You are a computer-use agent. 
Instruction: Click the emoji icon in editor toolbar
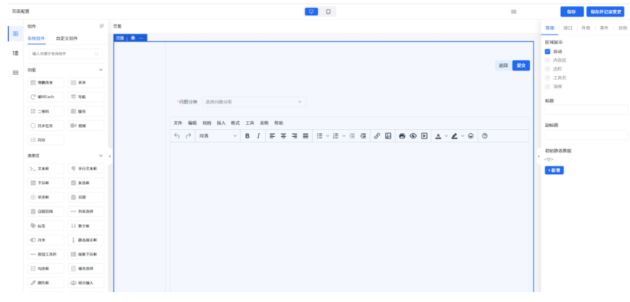471,135
